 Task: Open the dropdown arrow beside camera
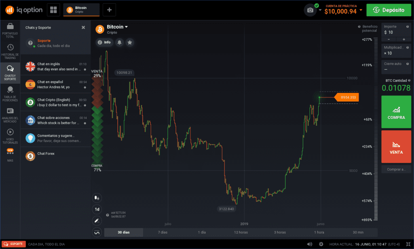click(320, 10)
